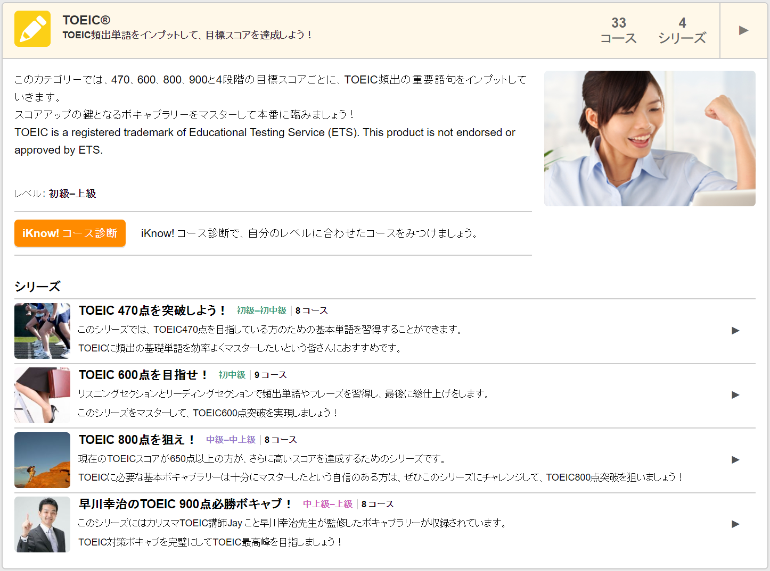The image size is (770, 571).
Task: Open the TOEIC 800点を狙え！ series title
Action: pos(137,440)
